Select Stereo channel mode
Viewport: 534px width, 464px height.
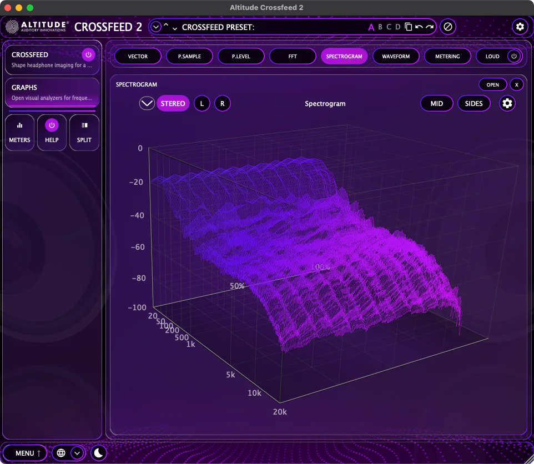pos(173,103)
